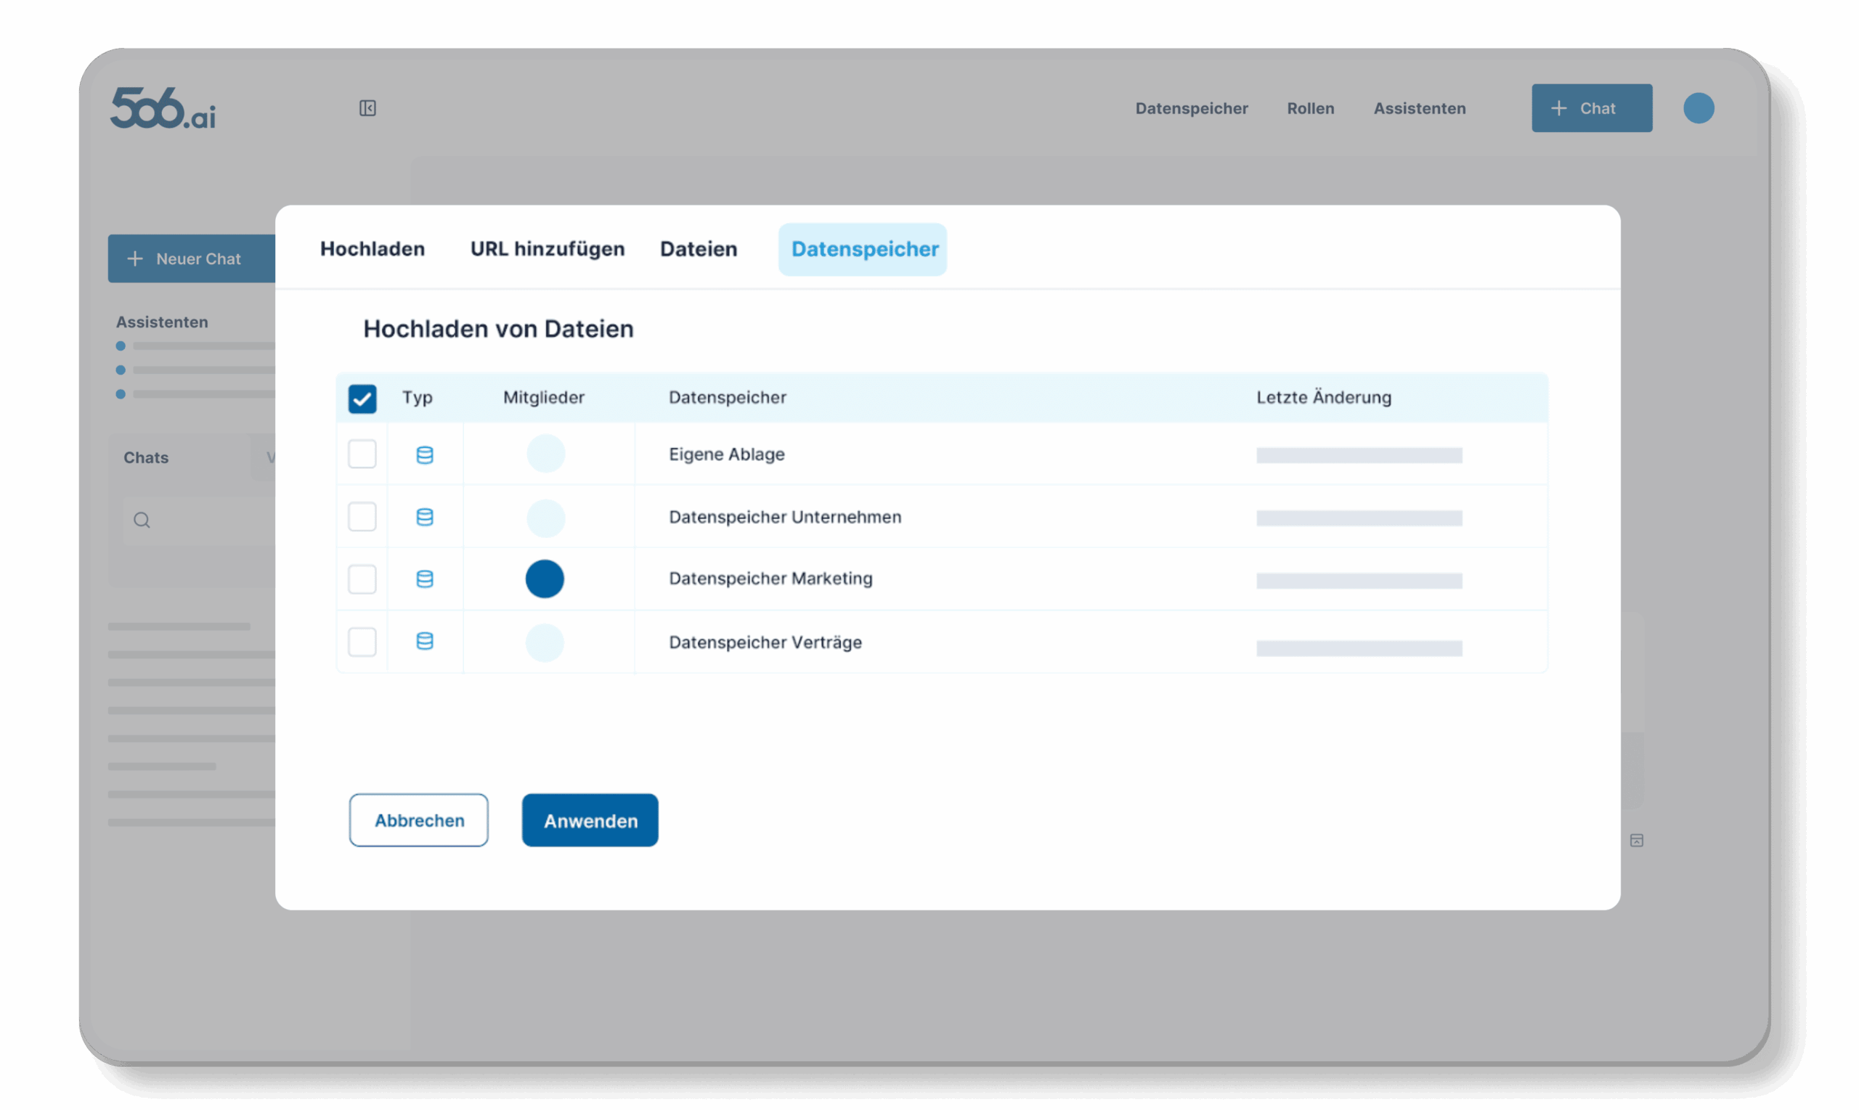The image size is (1859, 1110).
Task: Open the URL hinzufügen tab
Action: 547,249
